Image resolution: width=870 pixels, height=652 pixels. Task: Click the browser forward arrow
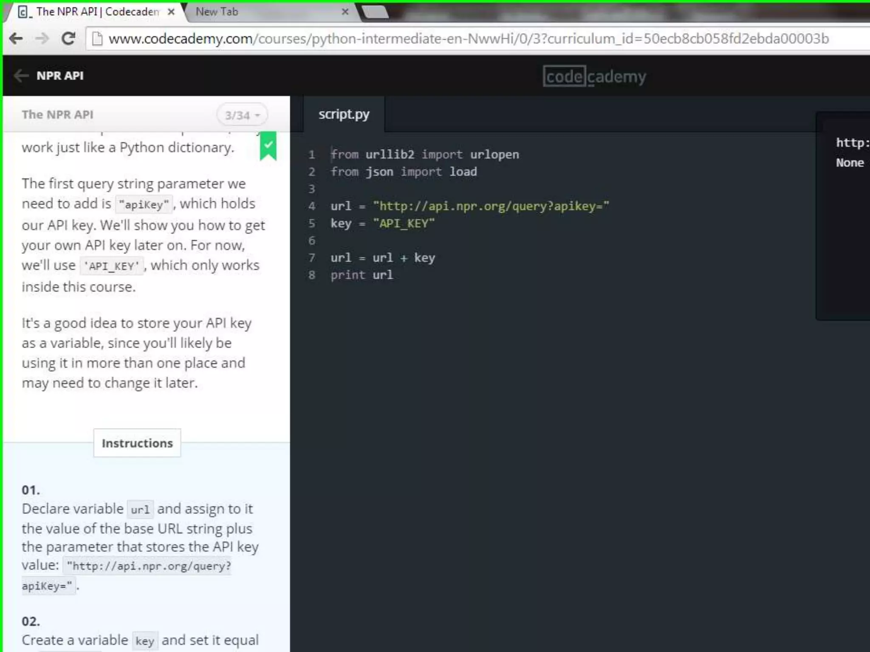click(x=42, y=39)
